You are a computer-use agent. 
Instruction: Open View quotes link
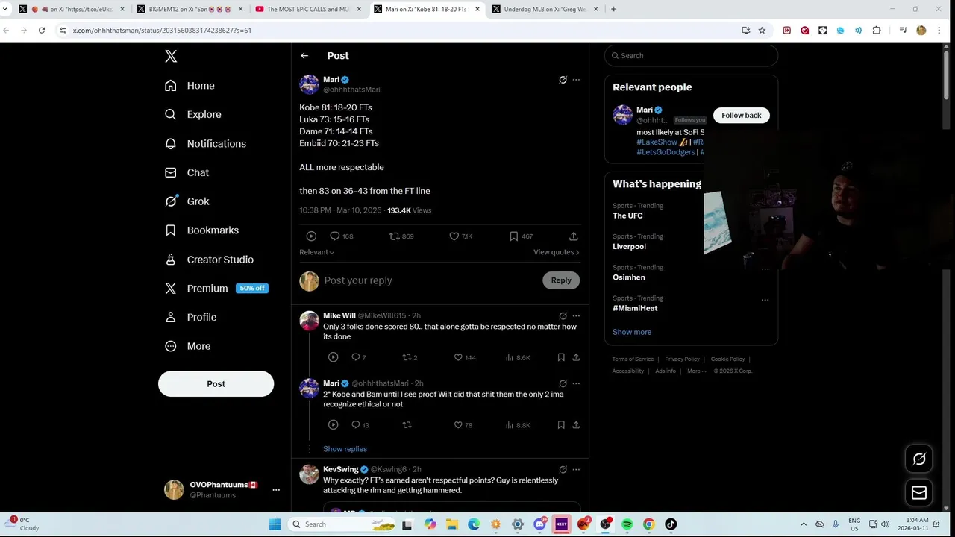point(556,252)
